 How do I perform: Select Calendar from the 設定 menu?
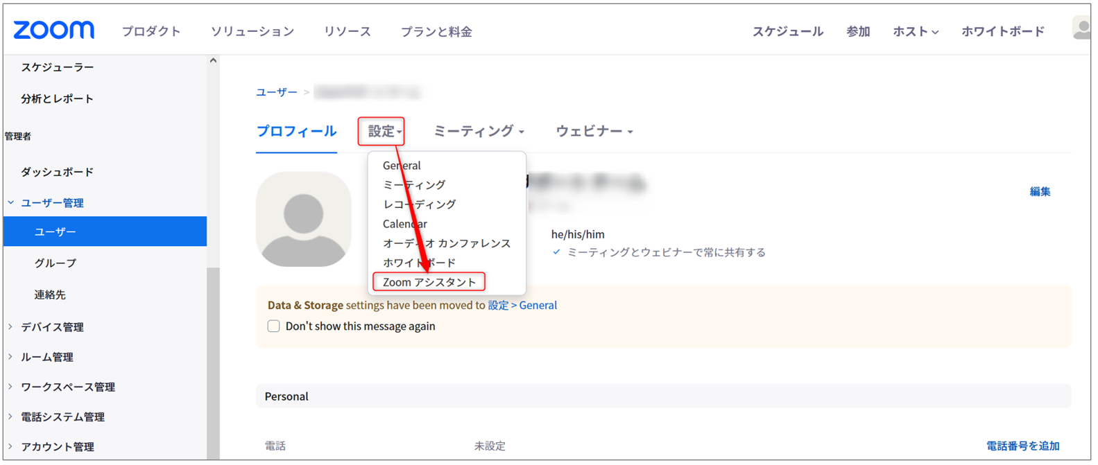(405, 224)
